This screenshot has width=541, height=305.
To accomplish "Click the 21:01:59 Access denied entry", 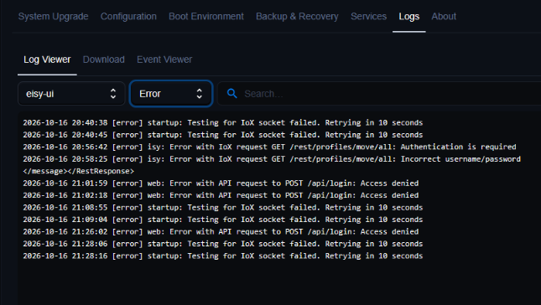I will (221, 183).
